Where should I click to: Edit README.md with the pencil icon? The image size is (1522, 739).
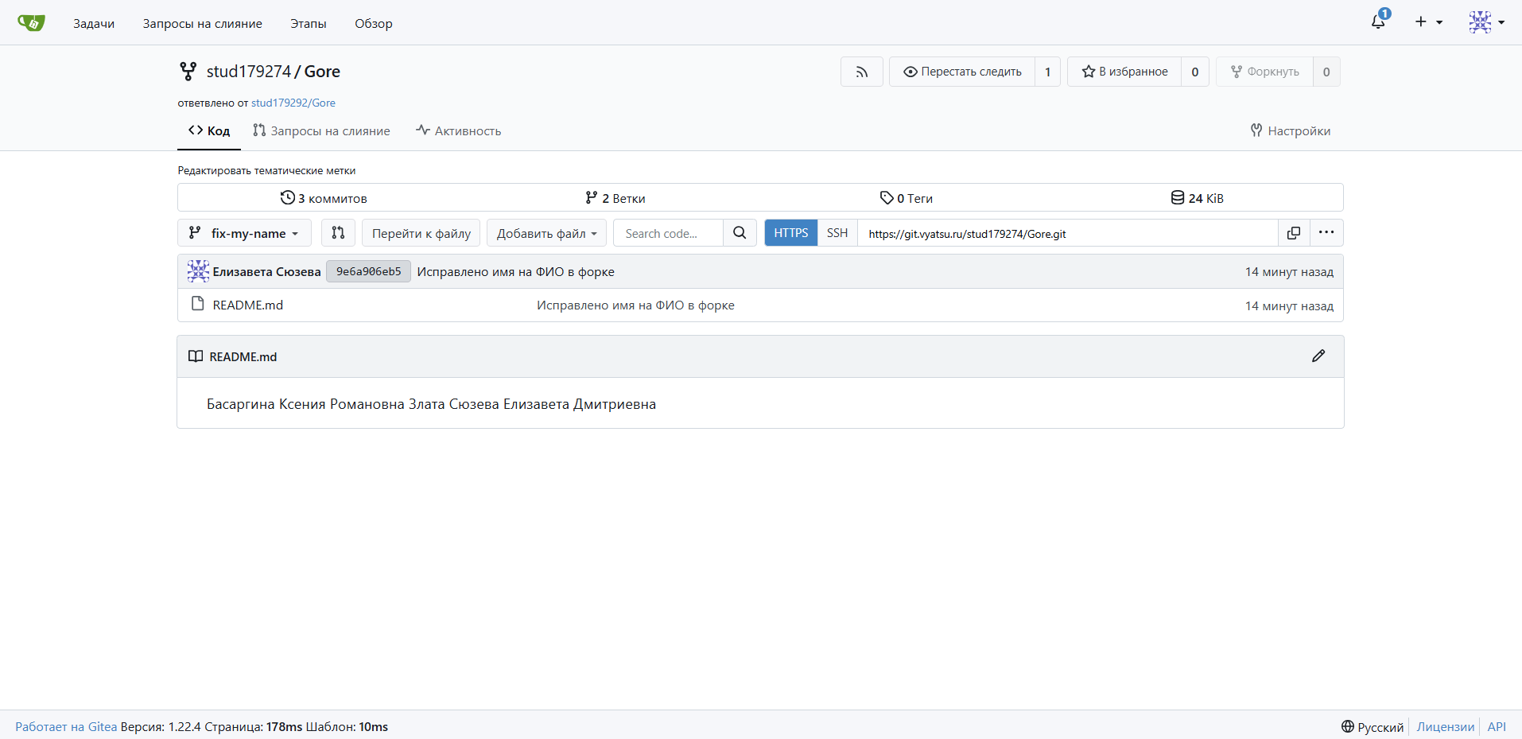(1318, 356)
